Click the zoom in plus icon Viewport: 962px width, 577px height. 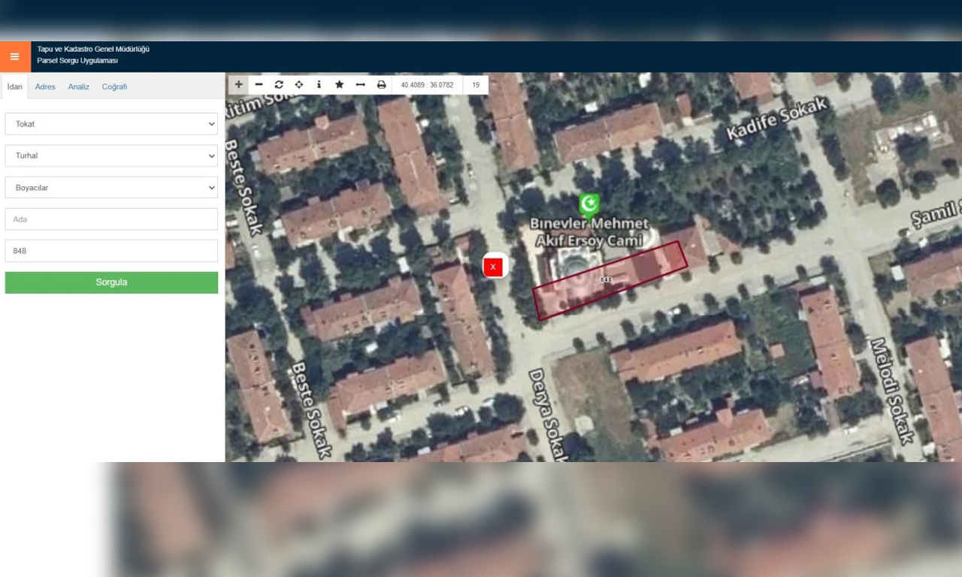[x=239, y=85]
